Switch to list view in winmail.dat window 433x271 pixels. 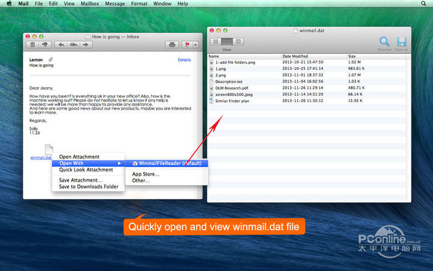pyautogui.click(x=227, y=41)
